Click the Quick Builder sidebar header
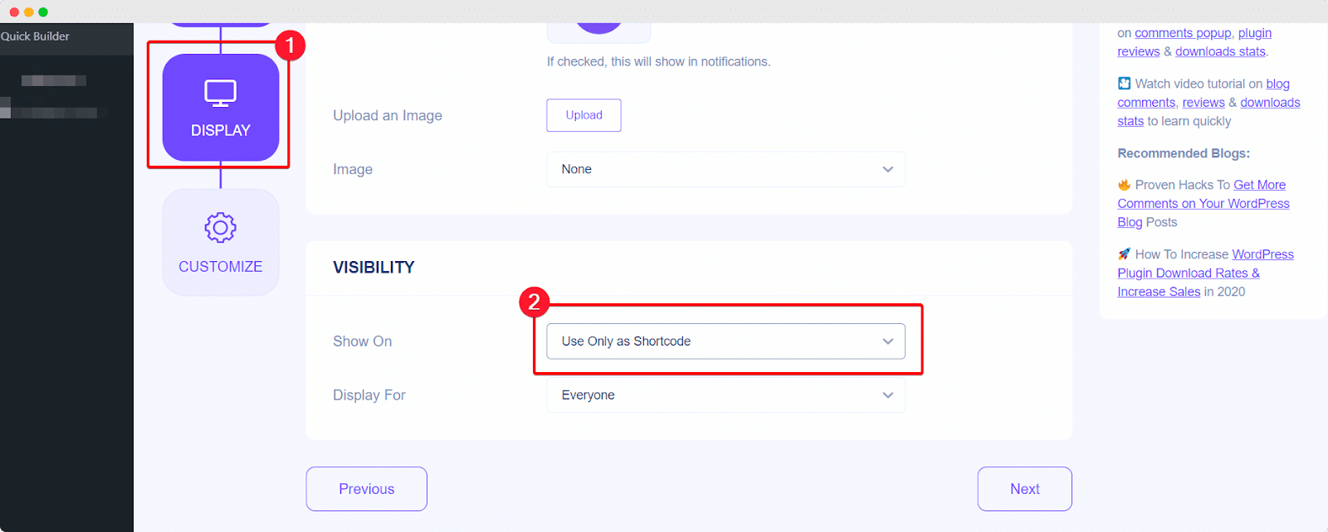 pyautogui.click(x=35, y=36)
